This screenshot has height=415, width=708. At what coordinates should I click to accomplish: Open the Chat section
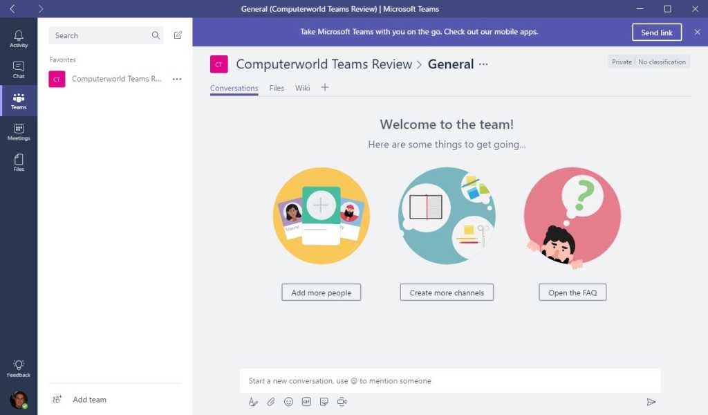(x=19, y=70)
